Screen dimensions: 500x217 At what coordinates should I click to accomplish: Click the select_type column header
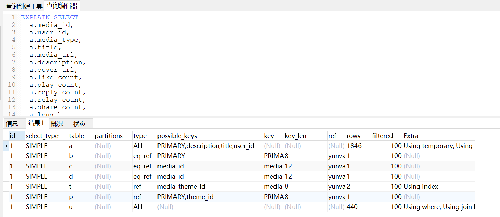tap(42, 136)
